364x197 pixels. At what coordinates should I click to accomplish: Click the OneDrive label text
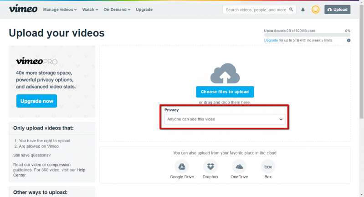click(239, 177)
